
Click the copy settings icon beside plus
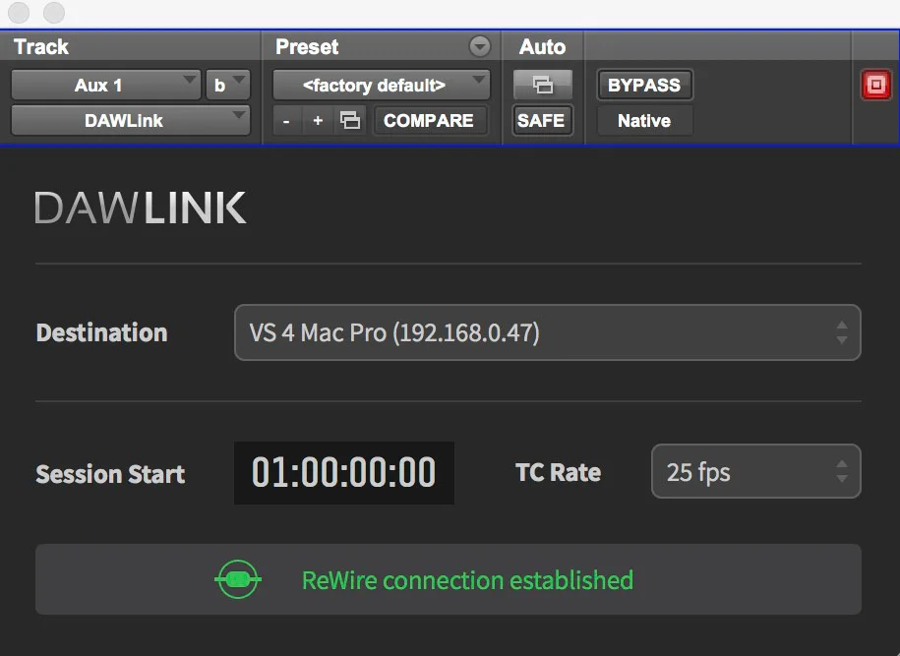coord(349,121)
